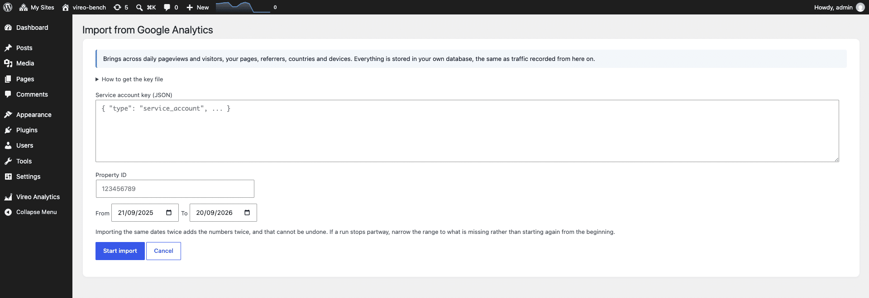
Task: Focus the Service account key JSON textarea
Action: click(x=467, y=131)
